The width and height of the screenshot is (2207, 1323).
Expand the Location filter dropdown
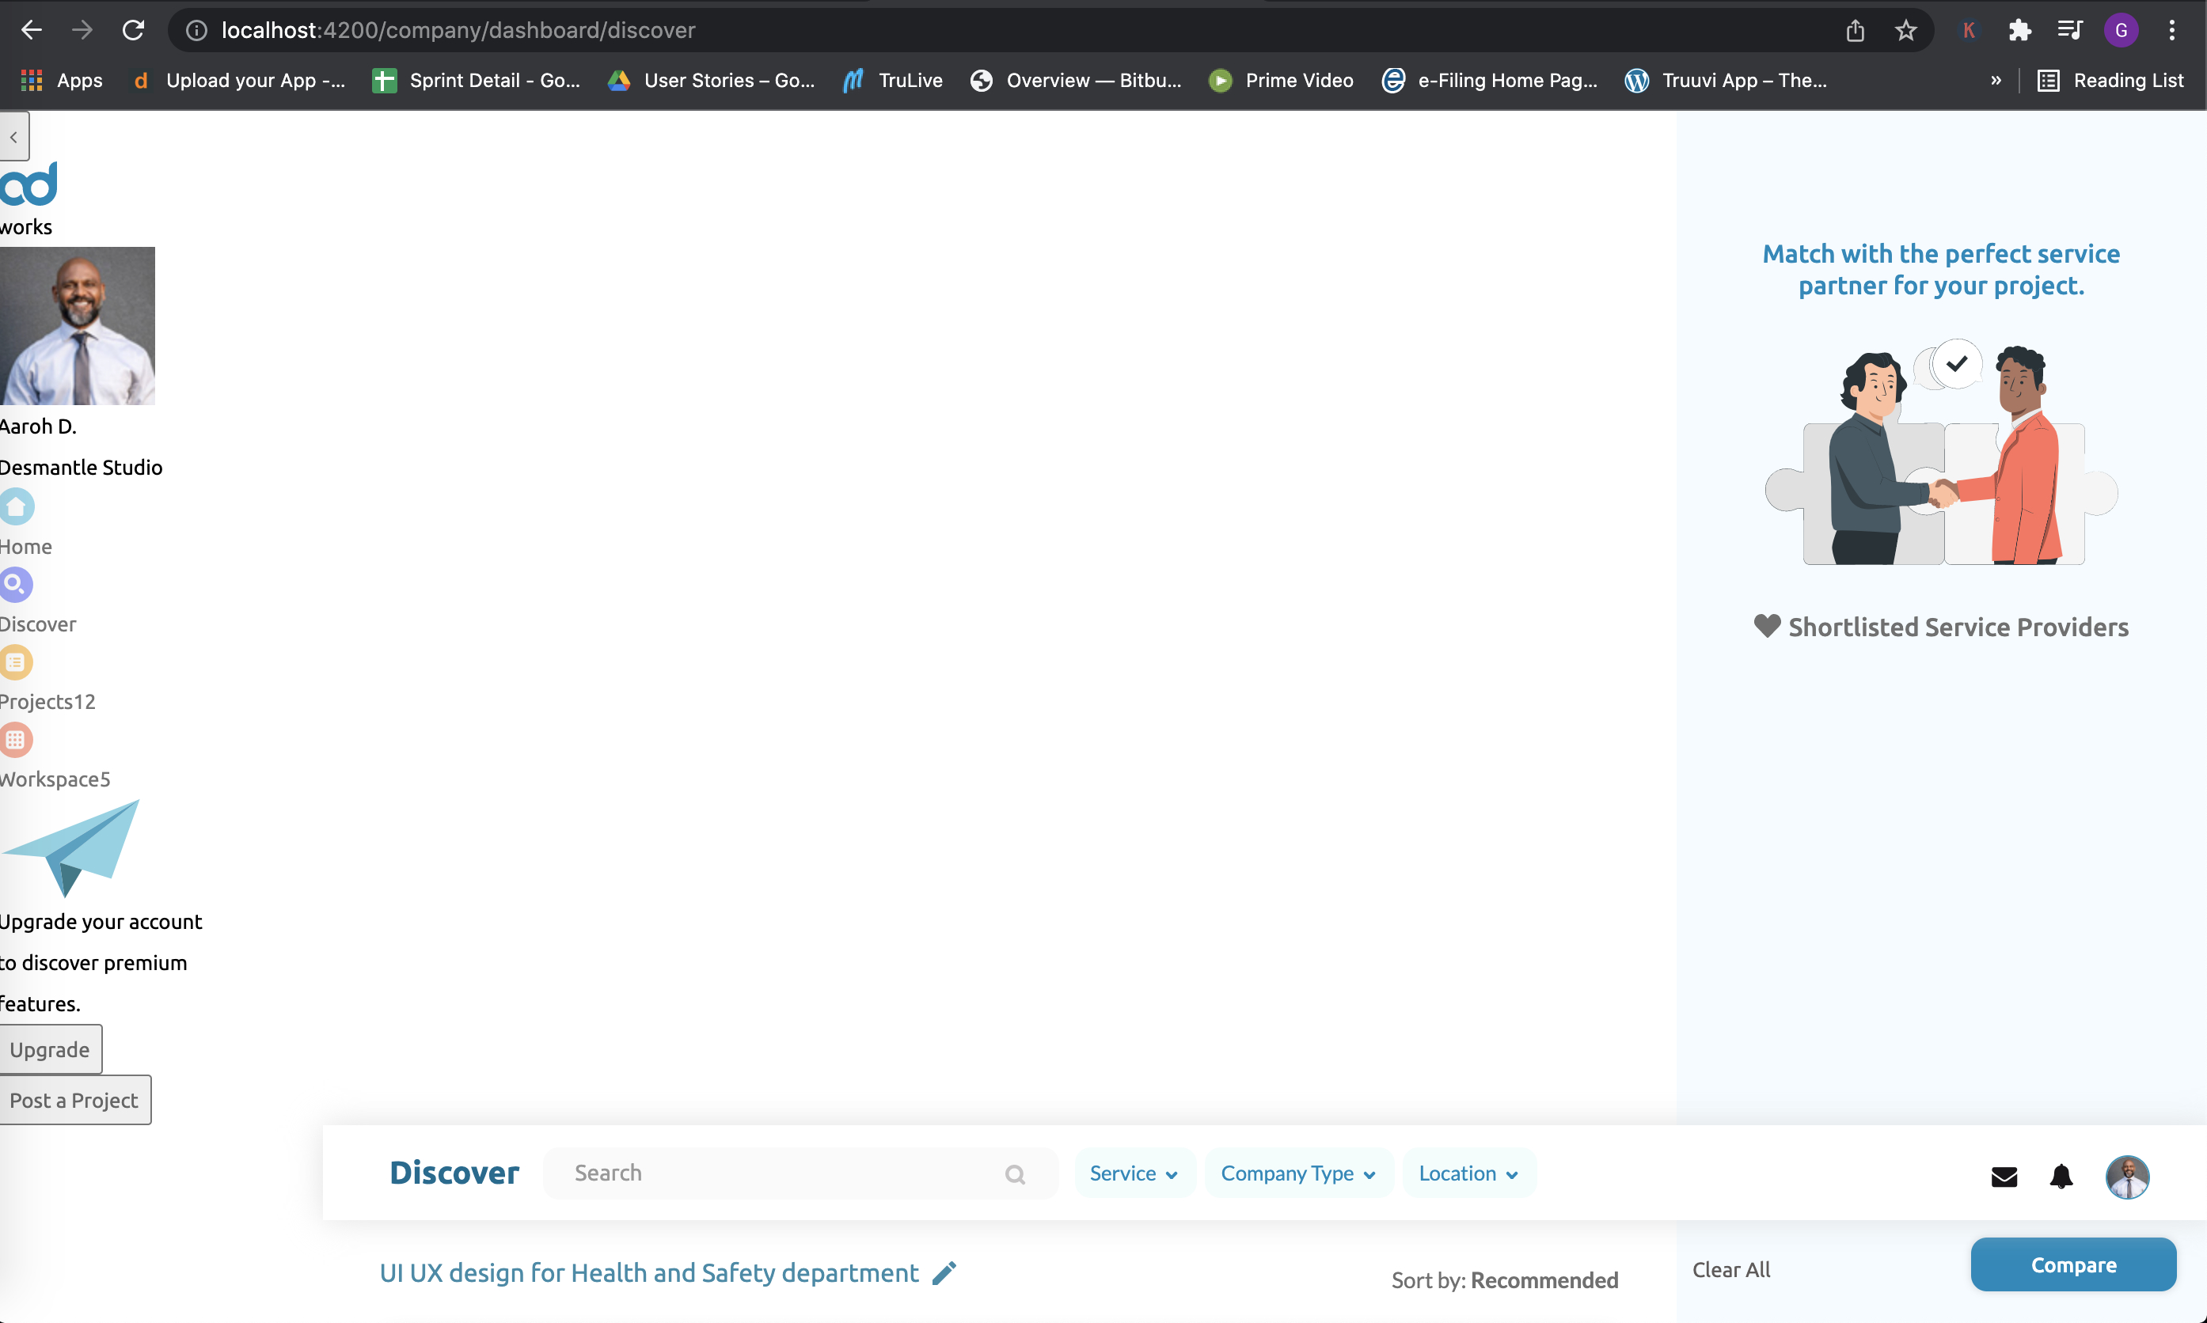click(1468, 1173)
